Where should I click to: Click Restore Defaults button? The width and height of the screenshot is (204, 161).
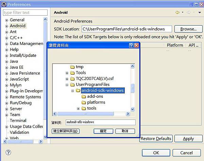pos(156,139)
